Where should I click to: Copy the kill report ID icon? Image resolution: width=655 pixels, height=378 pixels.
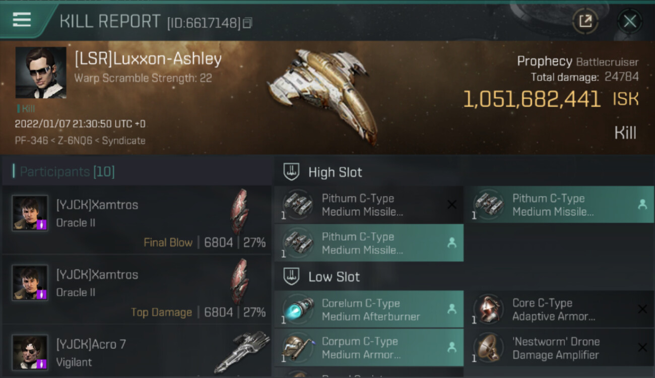click(x=247, y=23)
